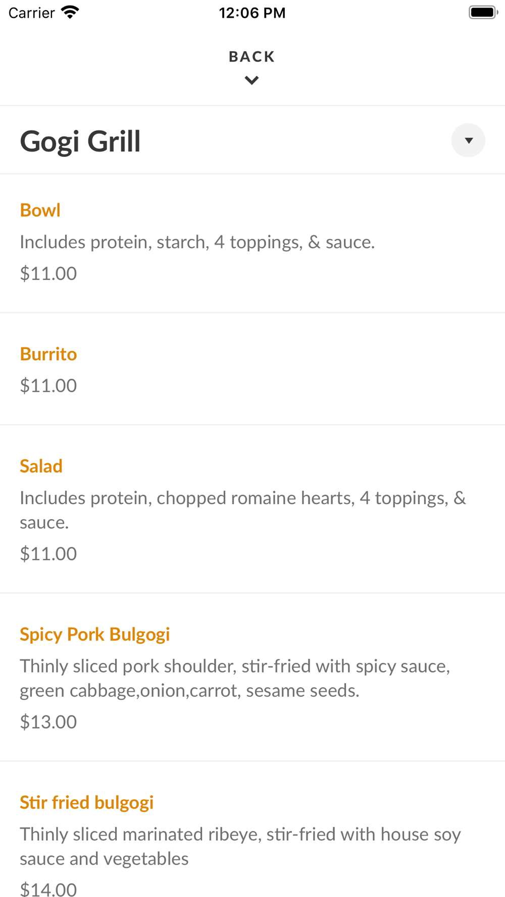
Task: Open the Spicy Pork Bulgogi description
Action: [235, 678]
